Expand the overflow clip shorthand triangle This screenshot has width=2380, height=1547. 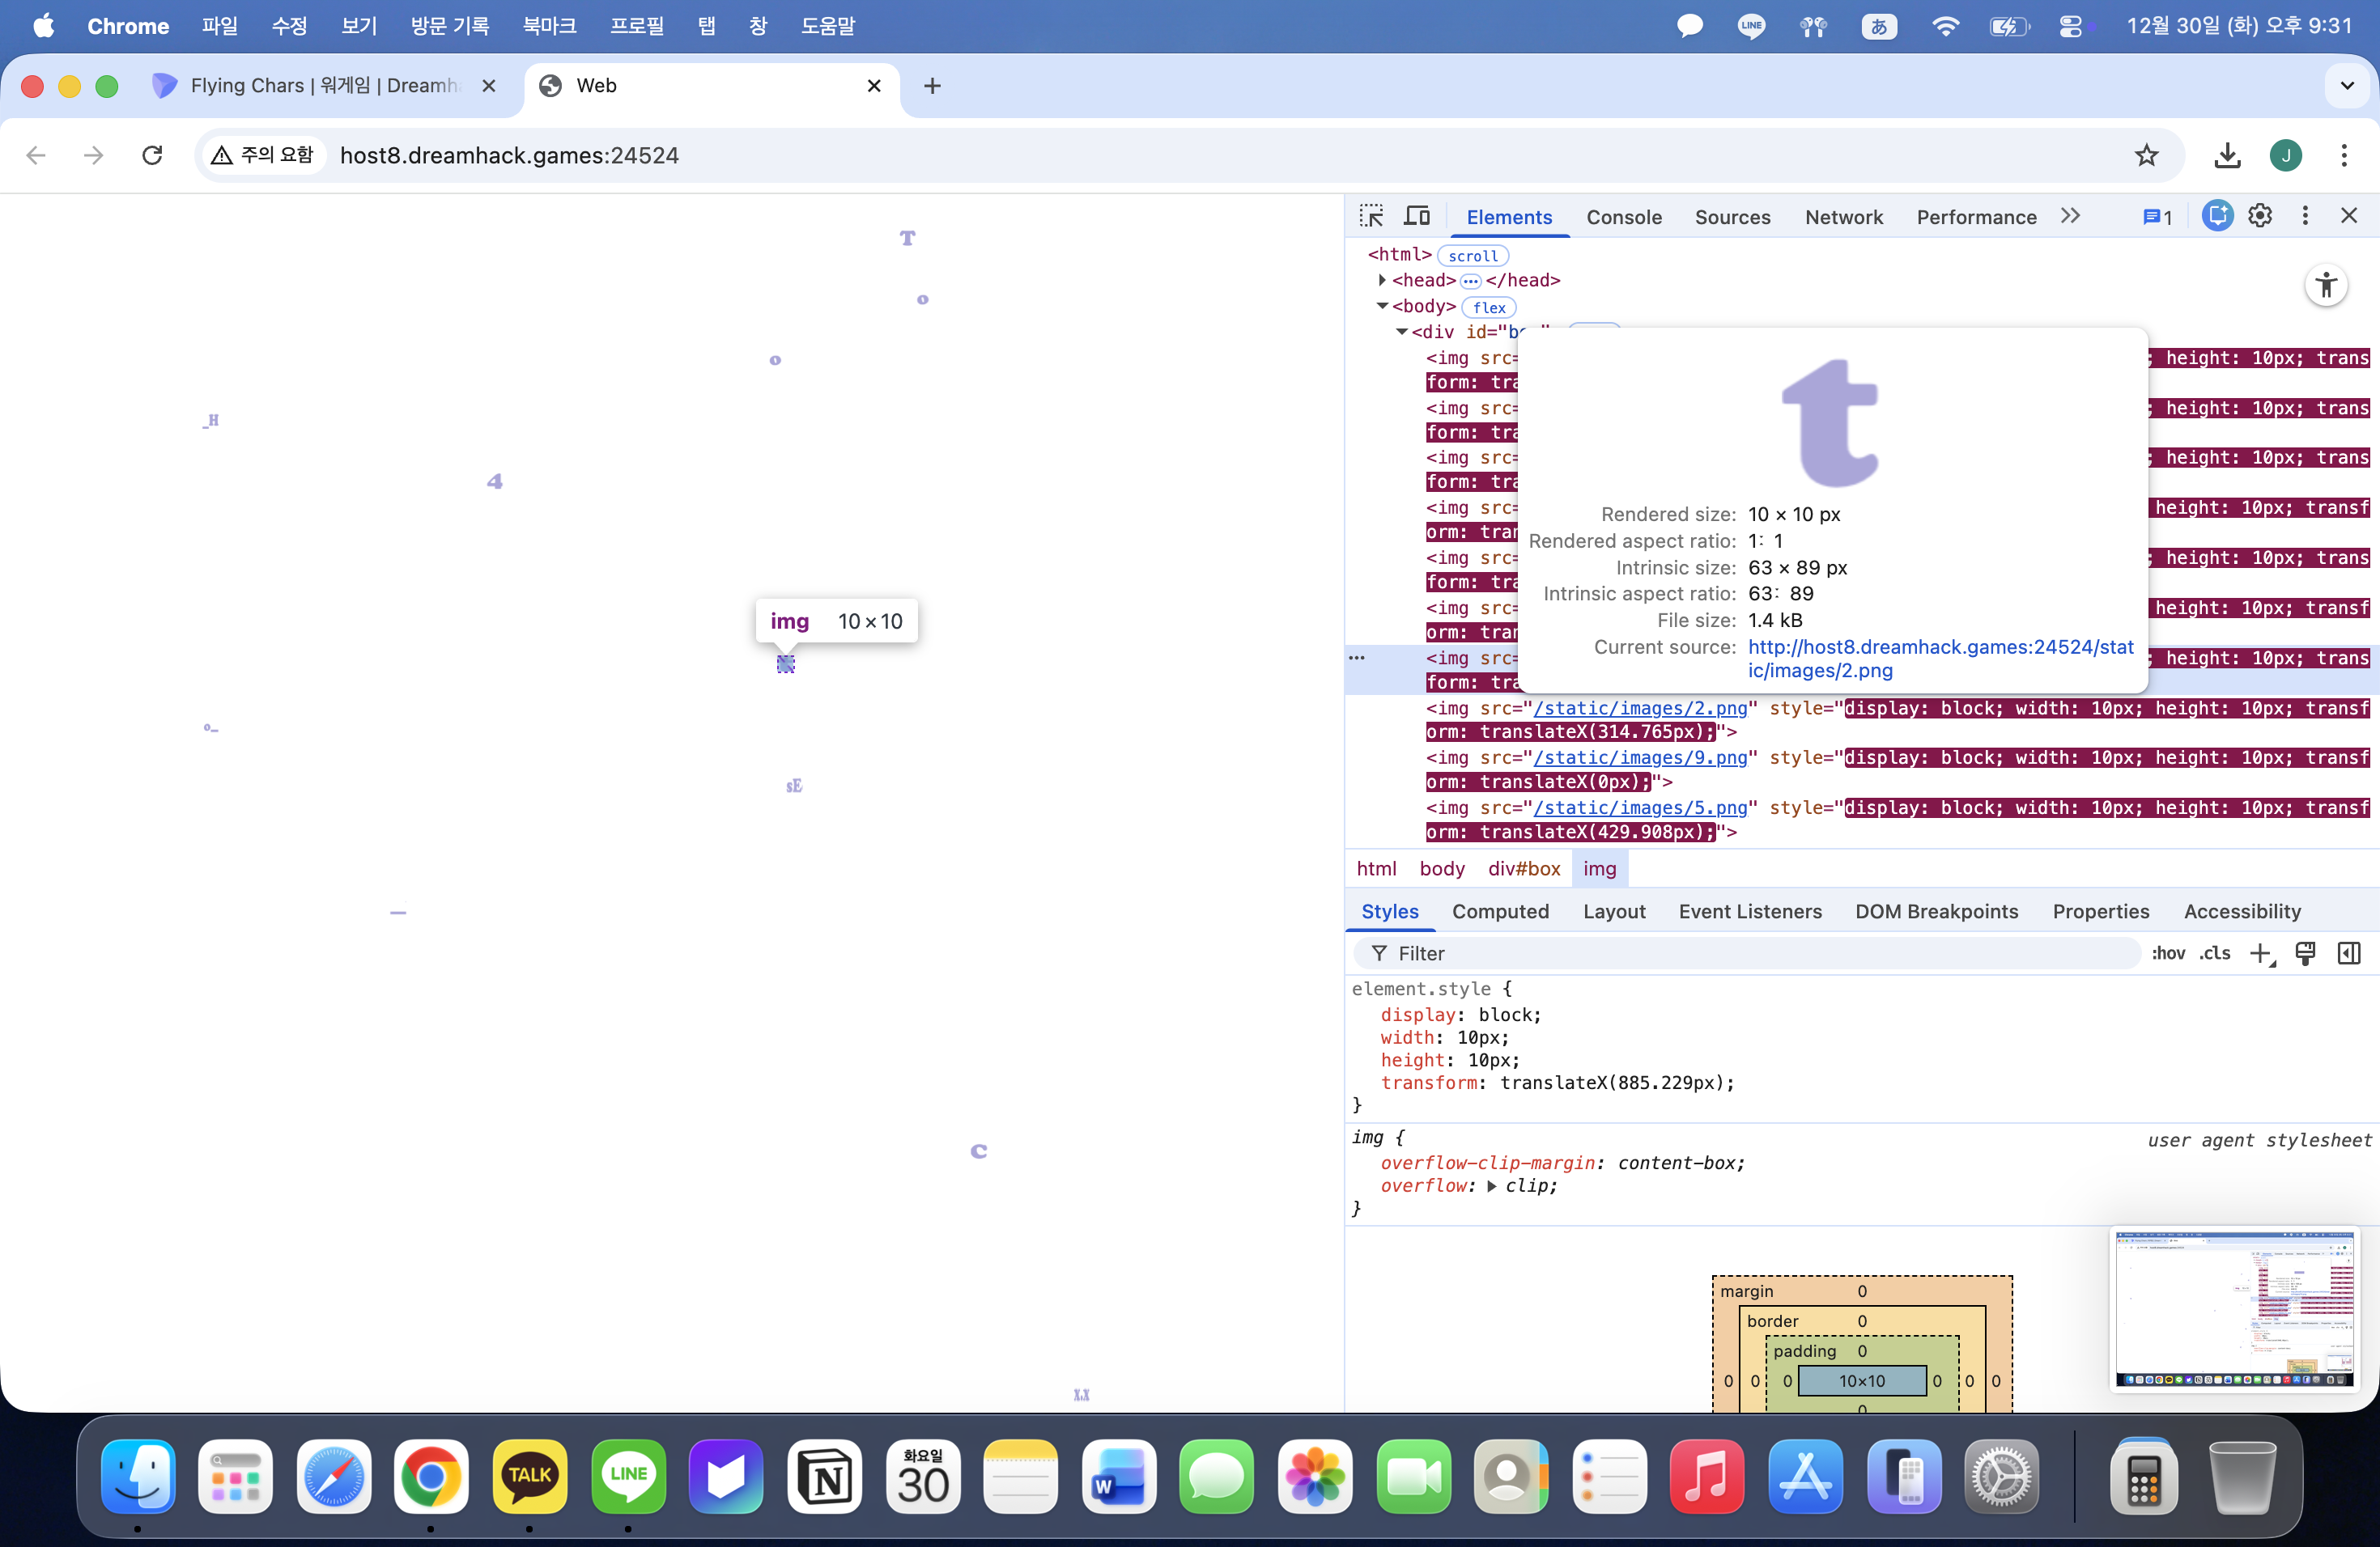tap(1492, 1186)
